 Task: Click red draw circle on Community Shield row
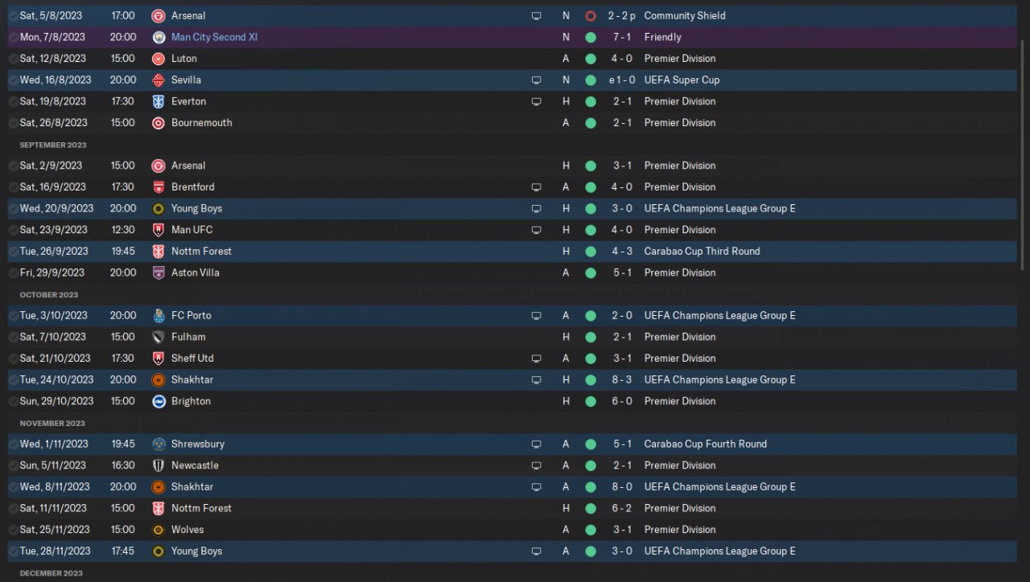click(591, 16)
